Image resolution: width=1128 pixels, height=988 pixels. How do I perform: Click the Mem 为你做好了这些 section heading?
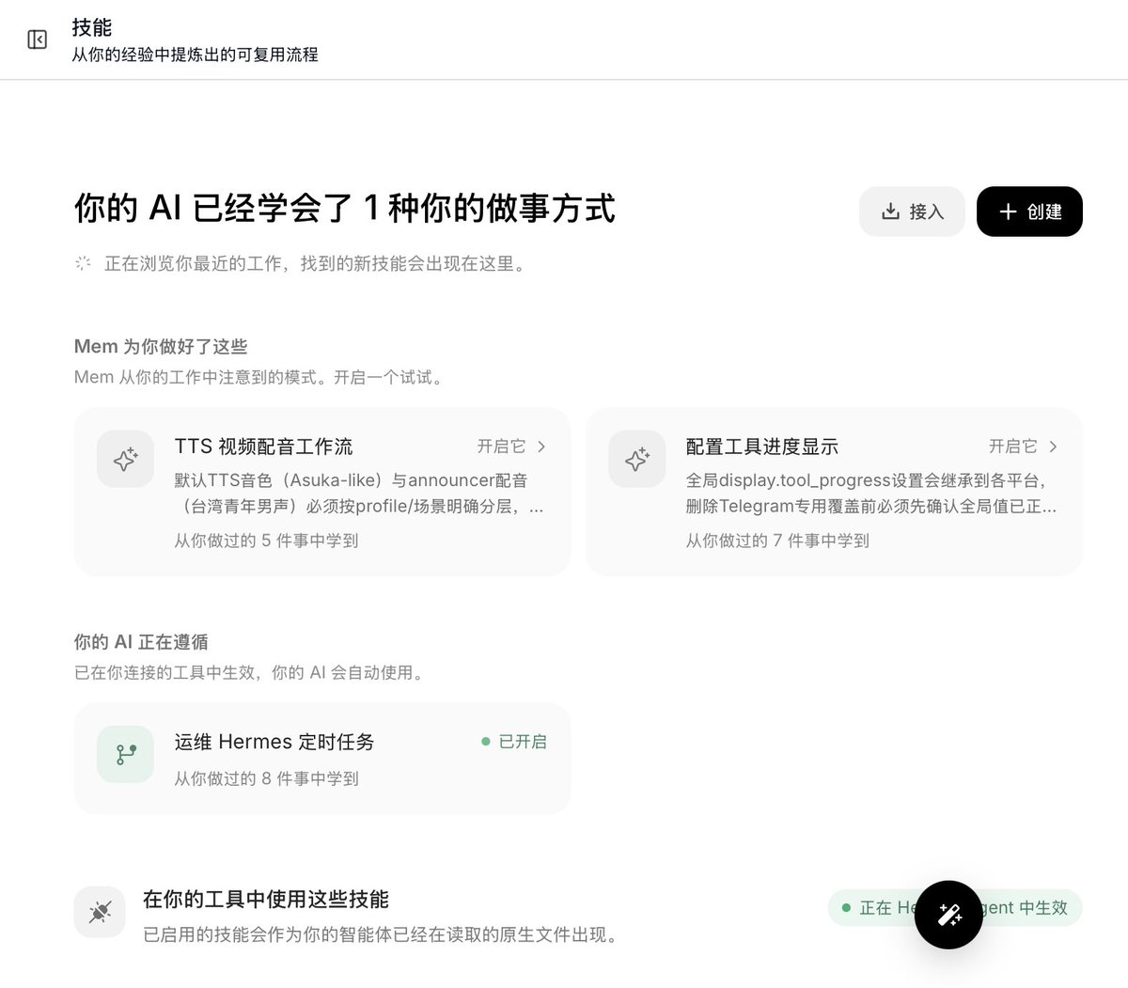pyautogui.click(x=161, y=347)
